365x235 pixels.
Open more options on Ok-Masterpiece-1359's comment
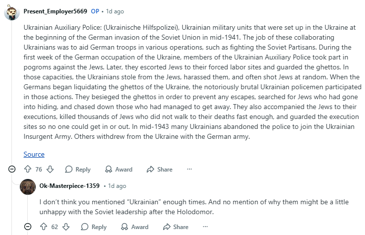pos(205,227)
